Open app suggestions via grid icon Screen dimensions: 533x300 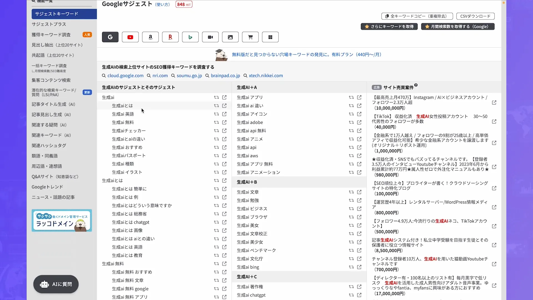pyautogui.click(x=270, y=37)
